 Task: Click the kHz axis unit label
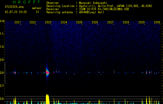tap(2, 21)
